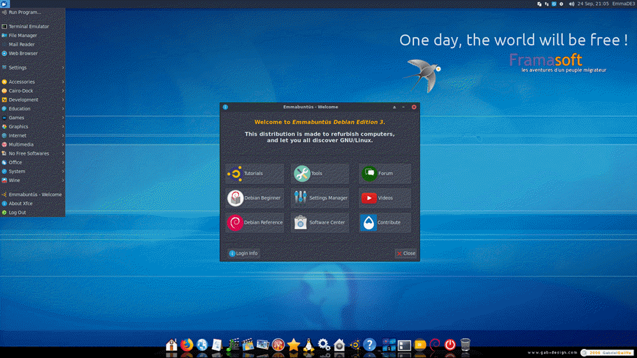The height and width of the screenshot is (358, 637).
Task: Select Log Out in the applications menu
Action: [x=17, y=212]
